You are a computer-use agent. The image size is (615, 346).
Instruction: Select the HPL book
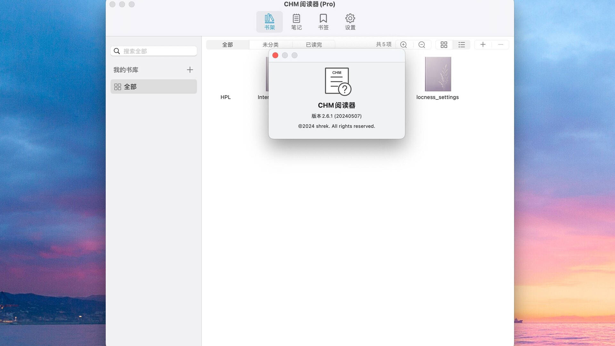225,97
